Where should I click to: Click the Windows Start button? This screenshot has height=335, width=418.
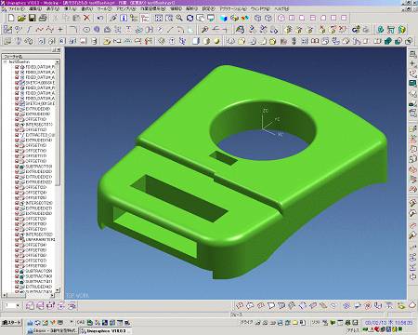click(x=11, y=323)
